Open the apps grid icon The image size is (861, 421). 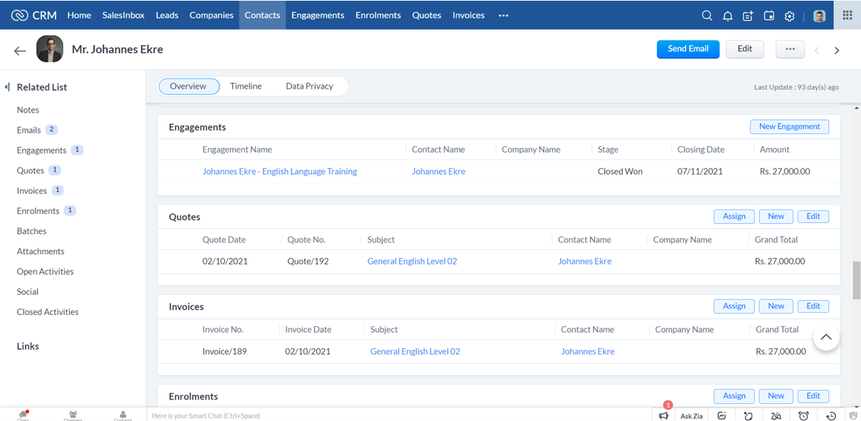coord(848,16)
